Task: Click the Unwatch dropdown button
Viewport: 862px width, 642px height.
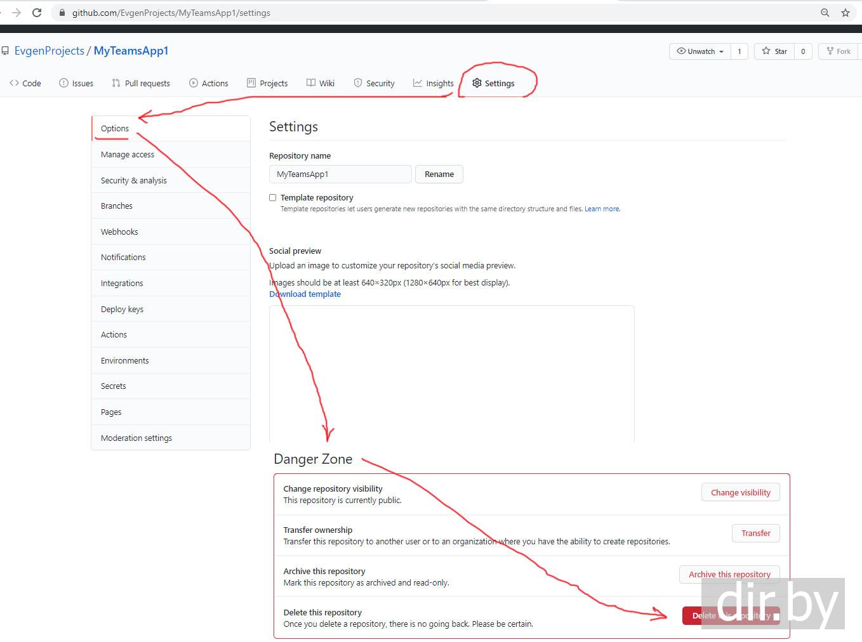Action: click(700, 51)
